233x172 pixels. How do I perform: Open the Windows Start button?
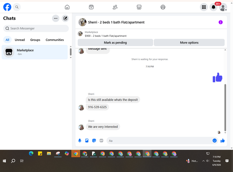(x=4, y=161)
